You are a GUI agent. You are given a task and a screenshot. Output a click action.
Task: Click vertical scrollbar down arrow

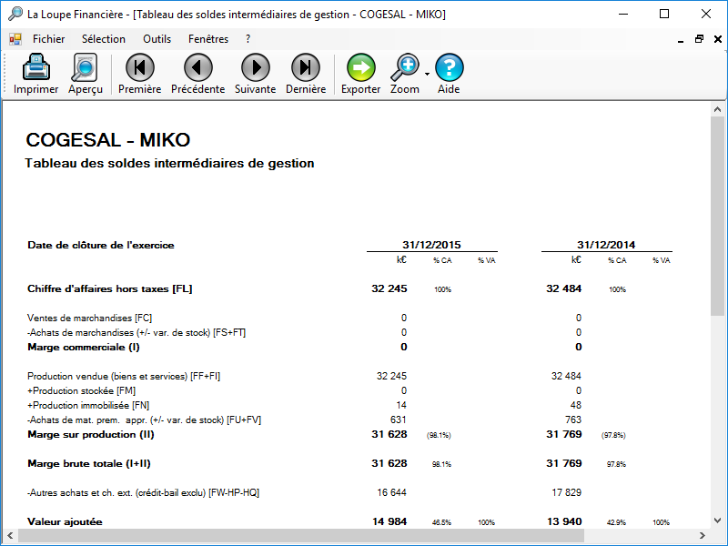(x=717, y=521)
